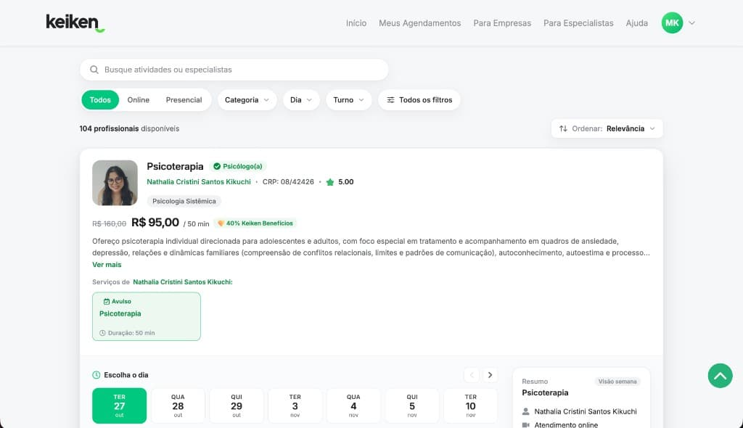Click the R$ 95,00 price

point(155,222)
